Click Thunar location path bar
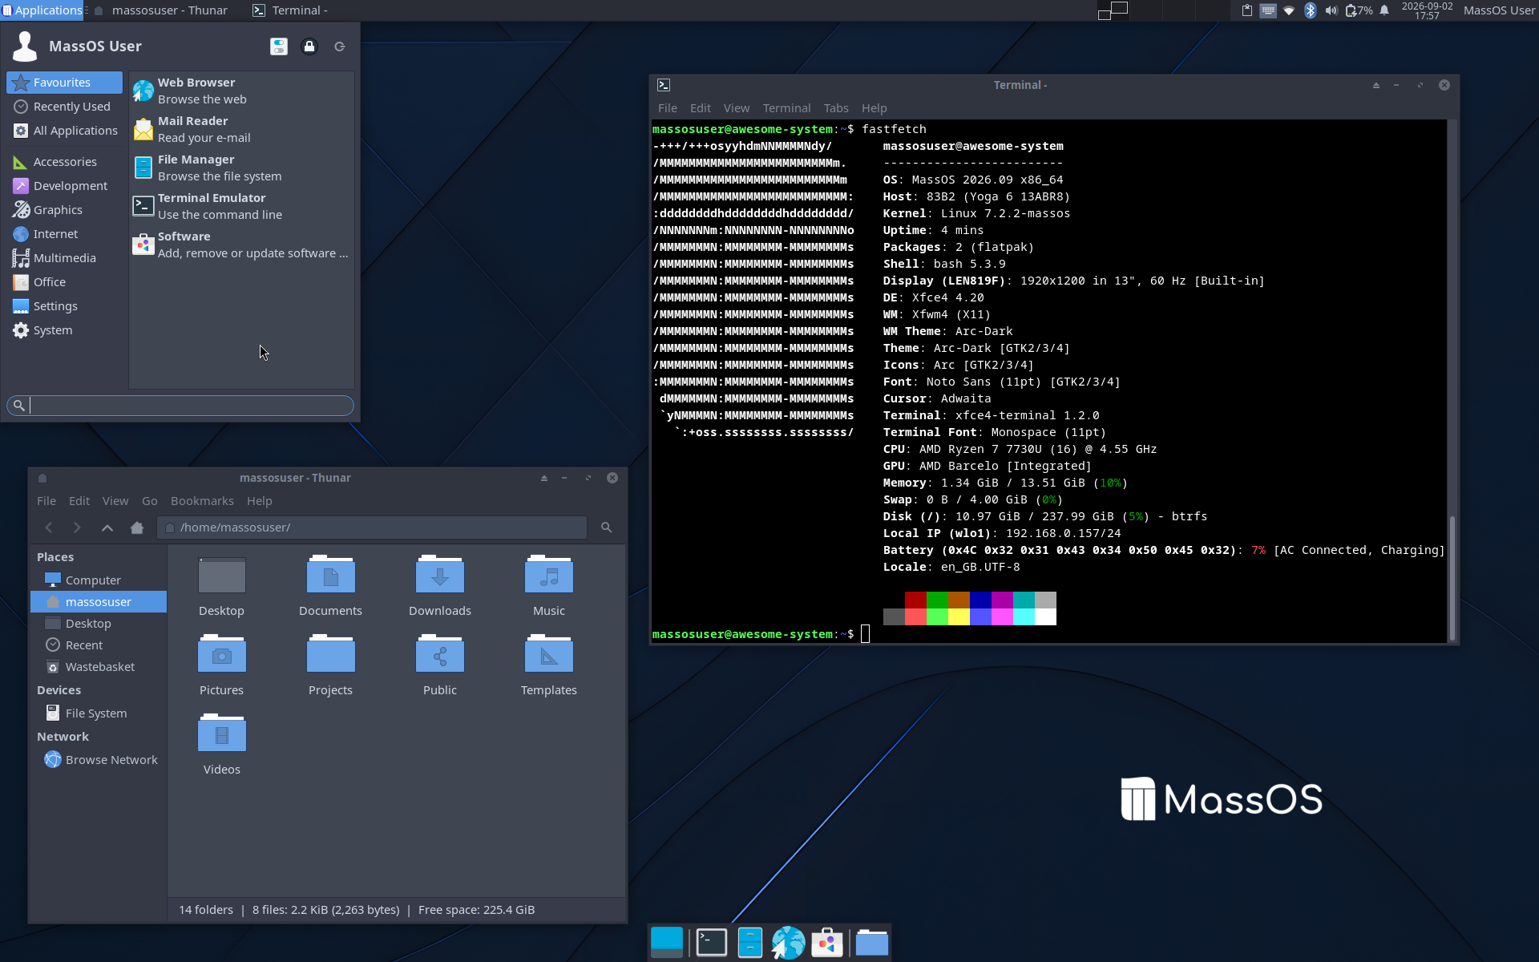This screenshot has height=962, width=1539. tap(372, 527)
